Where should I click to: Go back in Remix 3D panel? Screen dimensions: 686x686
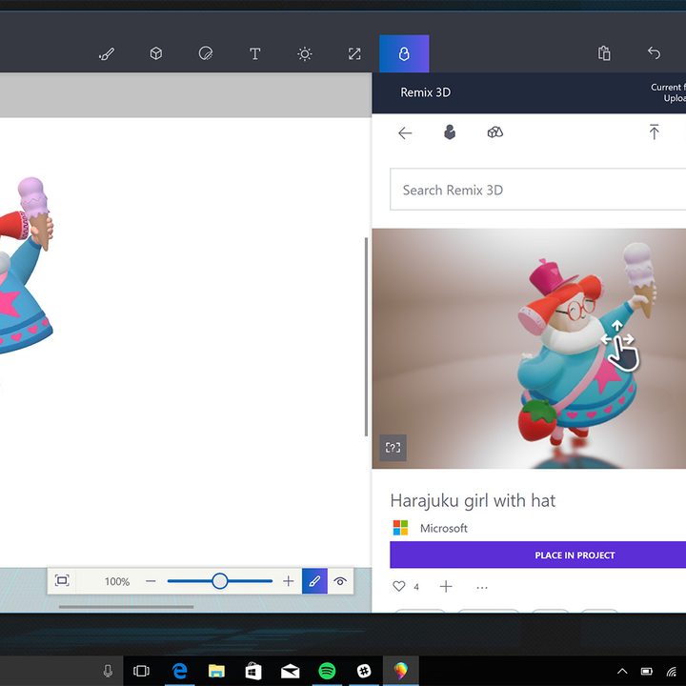pyautogui.click(x=405, y=133)
